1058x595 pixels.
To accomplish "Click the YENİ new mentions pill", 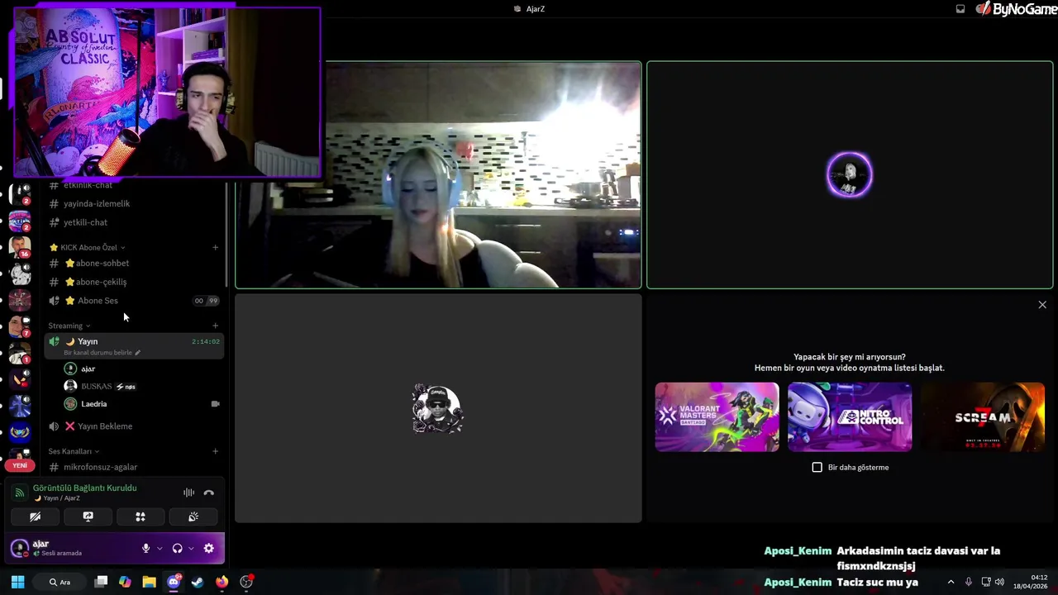I will [20, 465].
